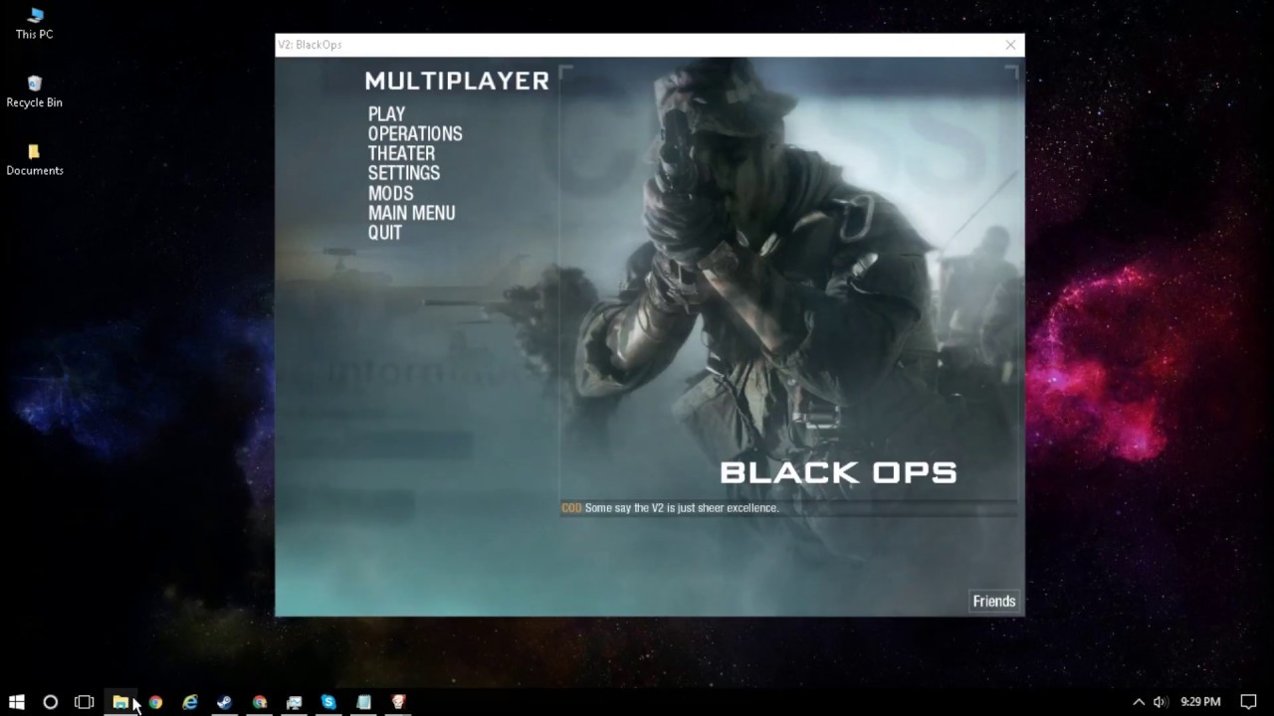The width and height of the screenshot is (1274, 716).
Task: Open Internet Explorer from taskbar
Action: click(x=190, y=702)
